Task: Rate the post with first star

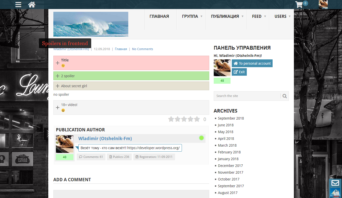Action: pos(171,119)
